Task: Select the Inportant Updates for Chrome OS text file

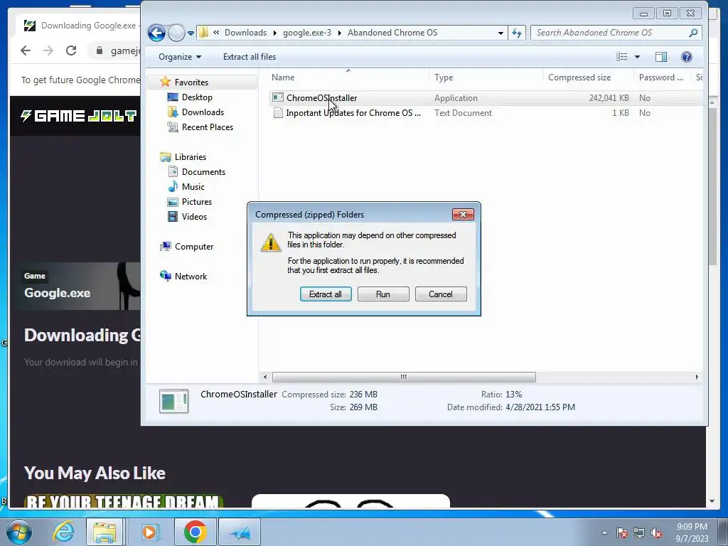Action: pyautogui.click(x=353, y=113)
